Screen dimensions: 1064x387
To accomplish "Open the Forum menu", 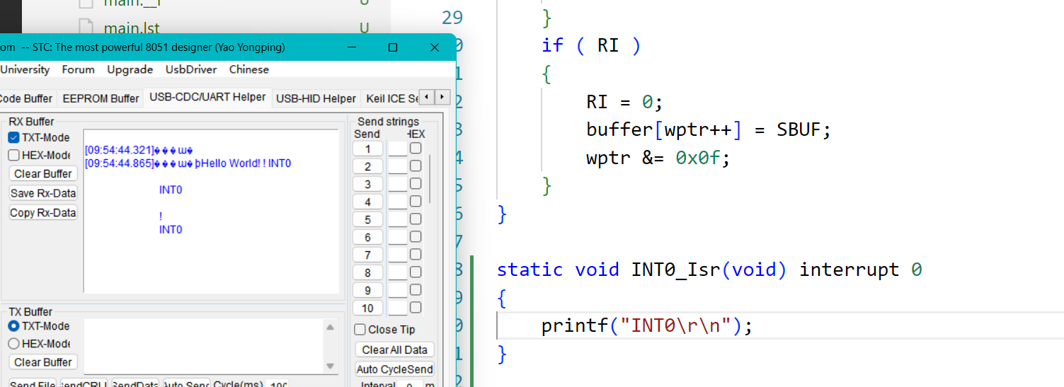I will (x=78, y=69).
